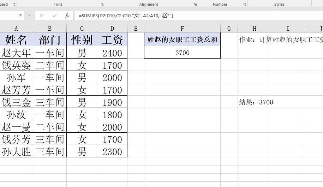
Task: Select column E header
Action: 136,29
